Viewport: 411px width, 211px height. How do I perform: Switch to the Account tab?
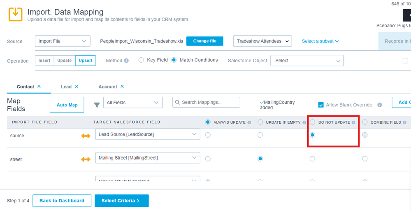click(x=108, y=87)
